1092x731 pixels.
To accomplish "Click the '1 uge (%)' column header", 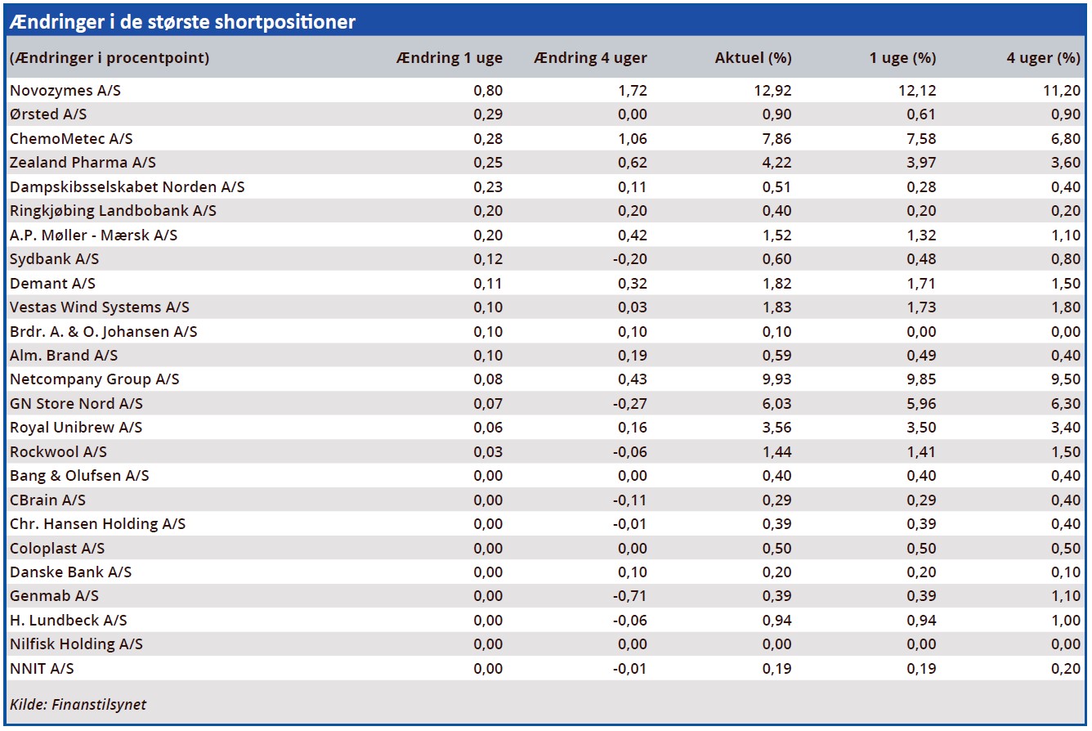I will (x=902, y=58).
